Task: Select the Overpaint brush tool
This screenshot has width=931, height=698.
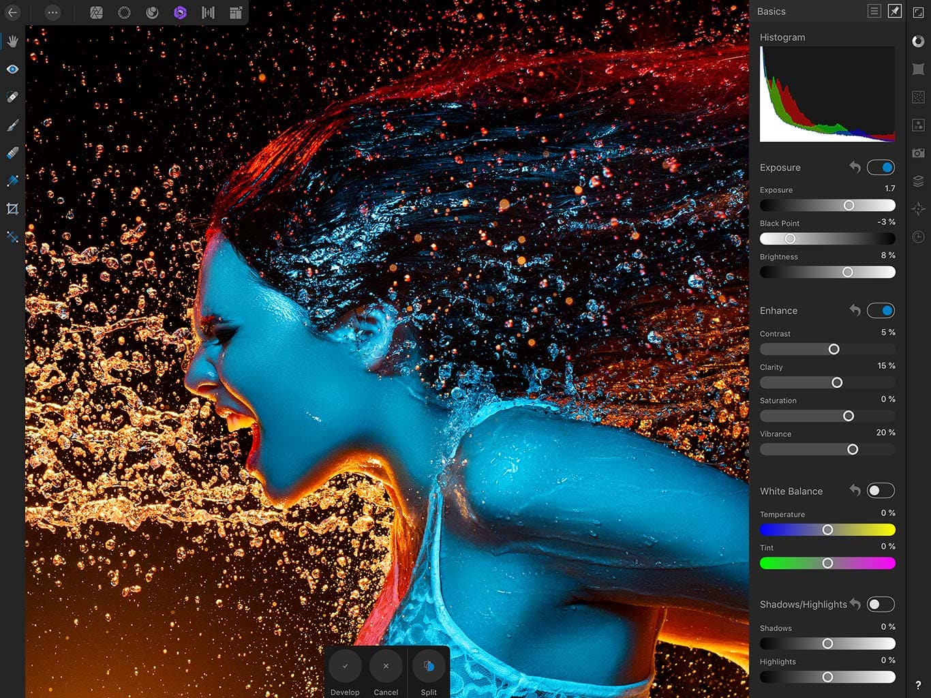Action: 12,125
